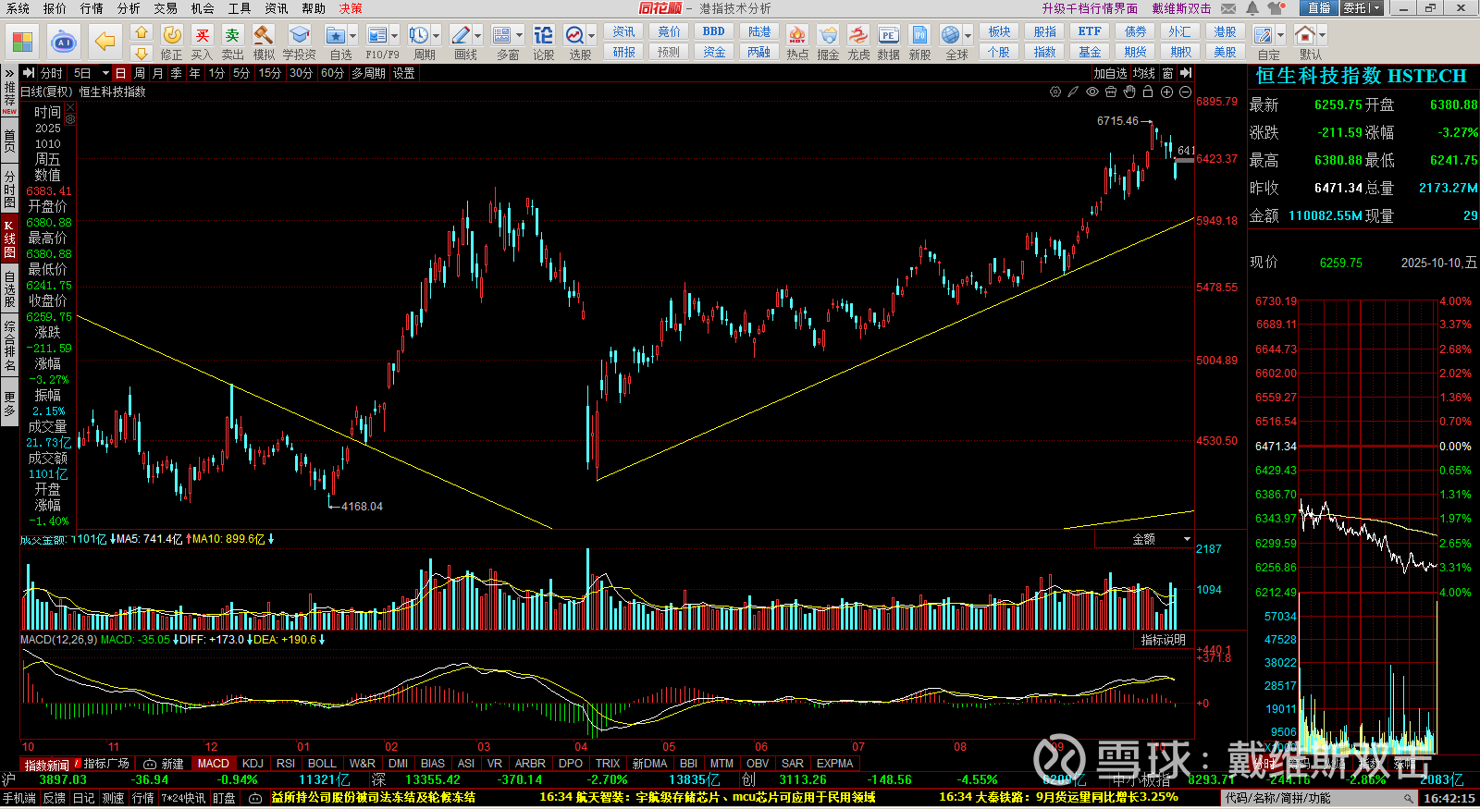The width and height of the screenshot is (1480, 809).
Task: Switch to the RSI indicator tab
Action: coord(286,764)
